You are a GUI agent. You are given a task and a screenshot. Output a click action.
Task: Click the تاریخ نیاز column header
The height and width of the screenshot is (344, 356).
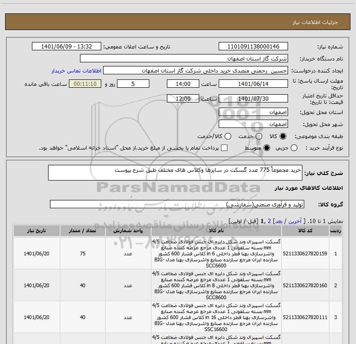click(37, 230)
